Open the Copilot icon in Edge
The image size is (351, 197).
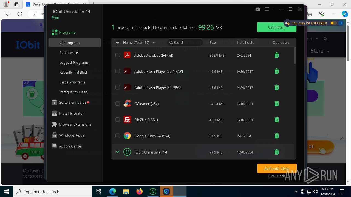[x=345, y=14]
